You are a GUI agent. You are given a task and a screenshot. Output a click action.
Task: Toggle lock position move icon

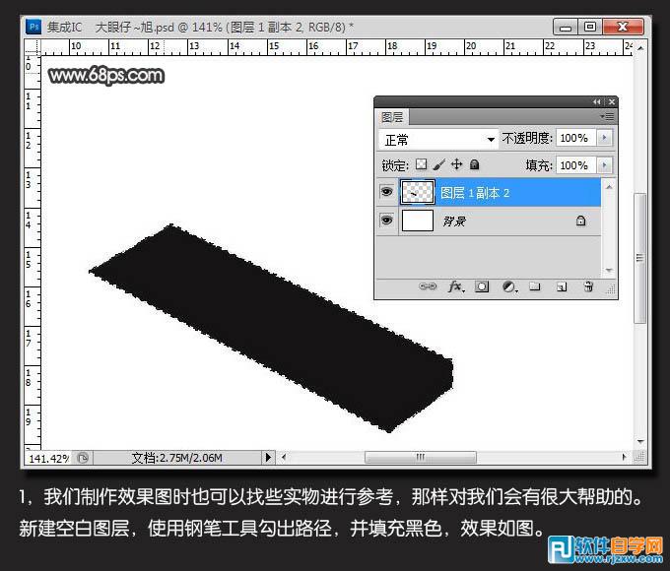pyautogui.click(x=457, y=164)
